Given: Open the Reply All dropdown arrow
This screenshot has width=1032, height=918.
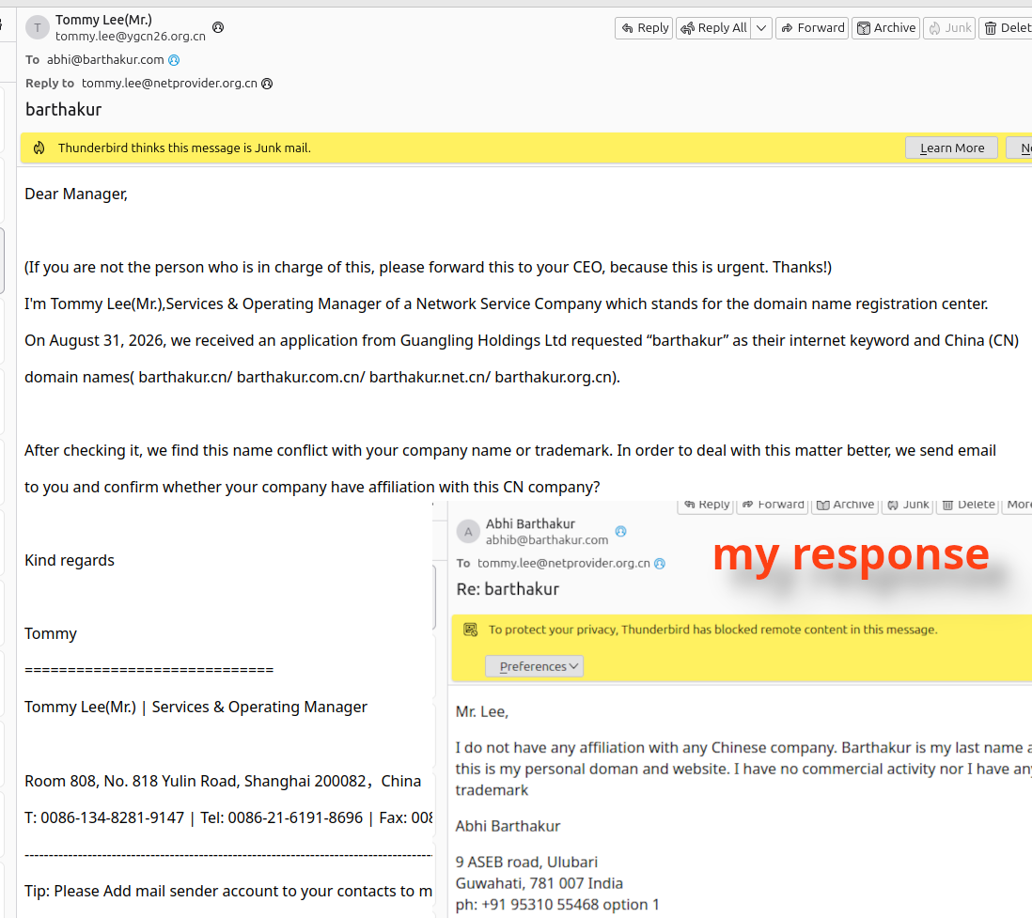Looking at the screenshot, I should point(760,27).
